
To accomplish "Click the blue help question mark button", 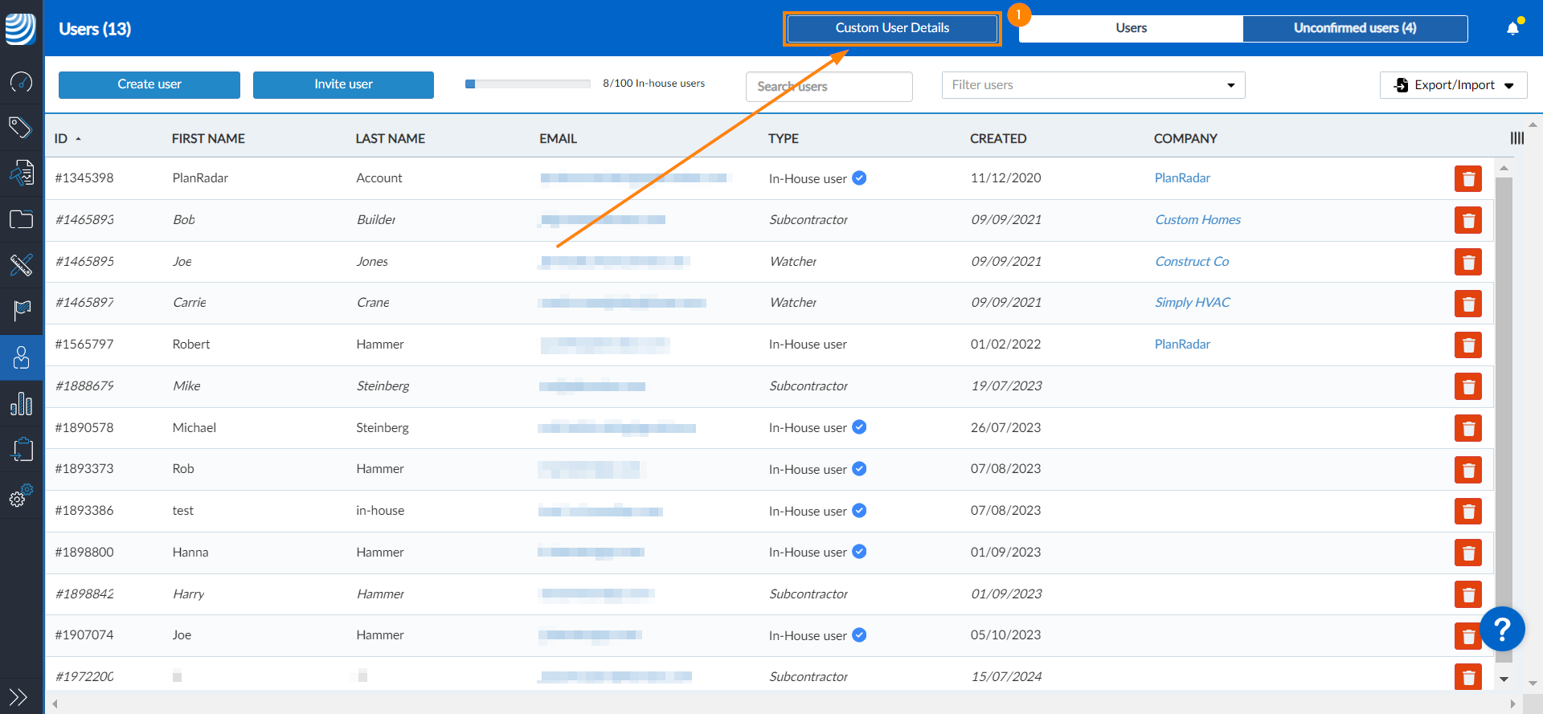I will tap(1501, 629).
